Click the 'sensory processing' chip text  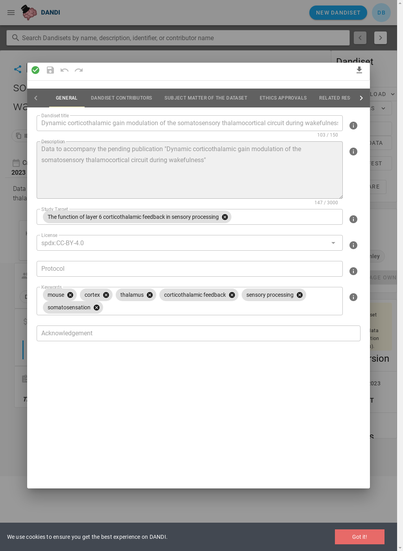[x=270, y=295]
